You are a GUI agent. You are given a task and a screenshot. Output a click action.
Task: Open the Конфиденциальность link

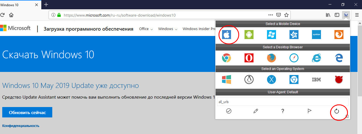pyautogui.click(x=21, y=126)
